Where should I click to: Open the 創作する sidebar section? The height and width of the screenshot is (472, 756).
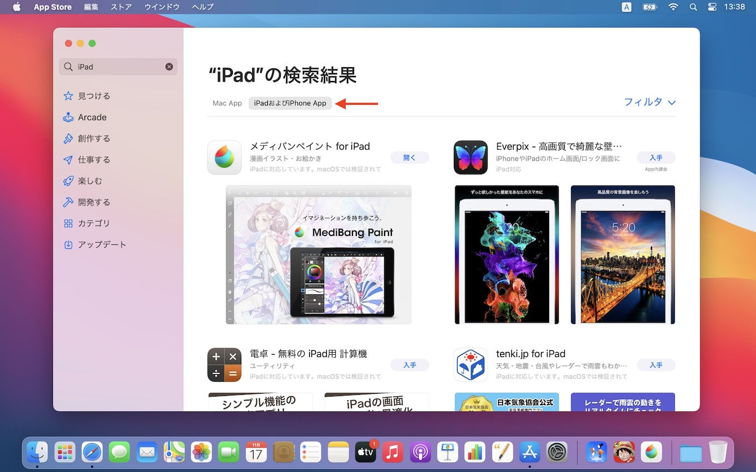(87, 138)
